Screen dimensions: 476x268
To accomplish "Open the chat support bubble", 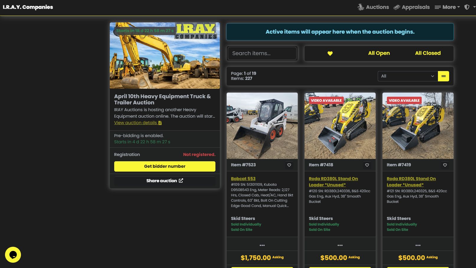I will coord(13,255).
